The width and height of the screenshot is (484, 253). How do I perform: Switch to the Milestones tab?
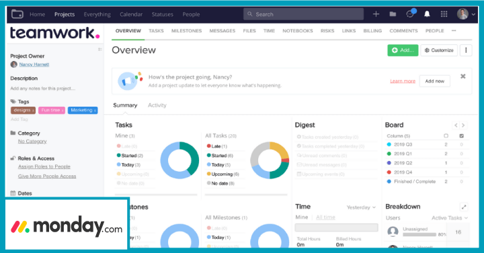pyautogui.click(x=186, y=31)
